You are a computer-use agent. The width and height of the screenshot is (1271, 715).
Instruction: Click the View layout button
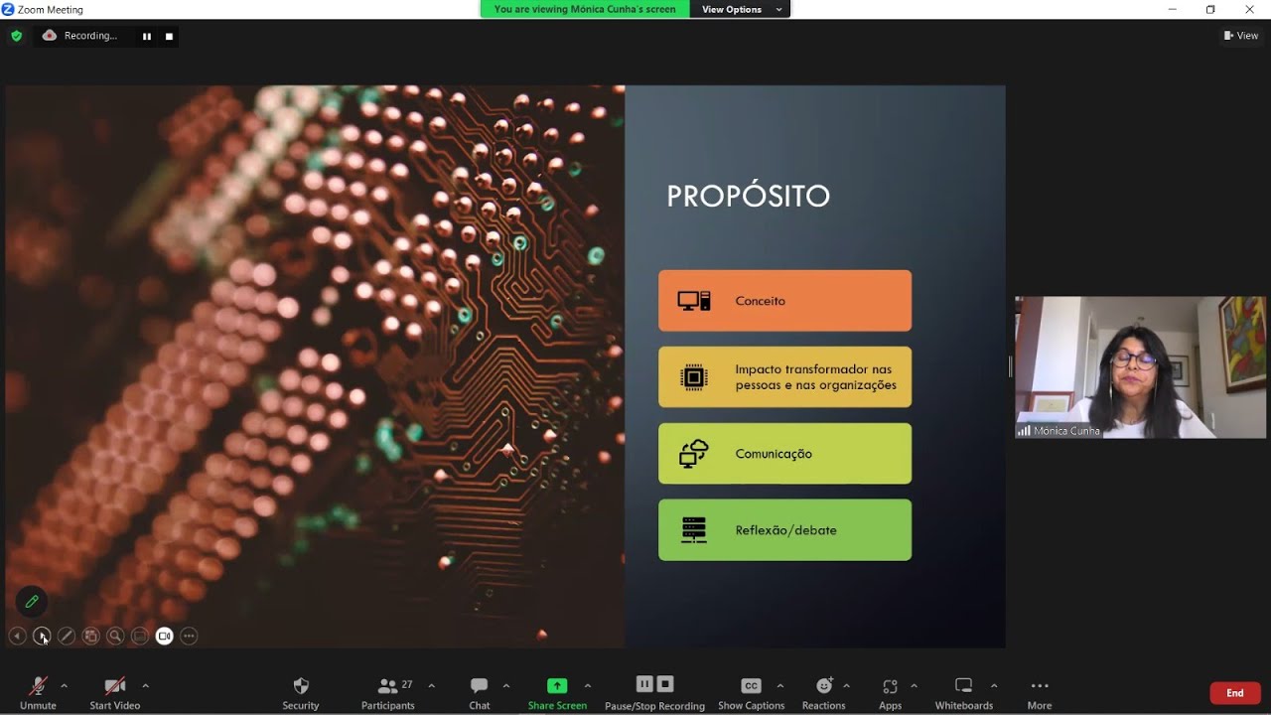[x=1241, y=36]
